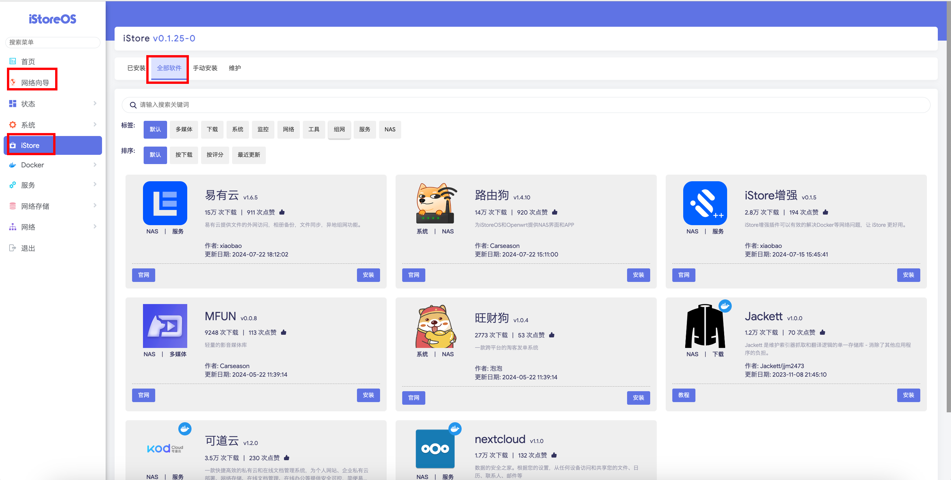Open the MFUN app icon
The height and width of the screenshot is (480, 951).
coord(165,326)
